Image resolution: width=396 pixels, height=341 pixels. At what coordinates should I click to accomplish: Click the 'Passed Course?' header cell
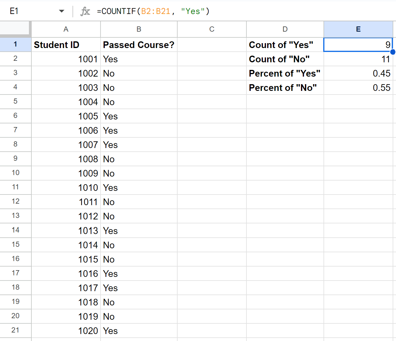pos(139,45)
